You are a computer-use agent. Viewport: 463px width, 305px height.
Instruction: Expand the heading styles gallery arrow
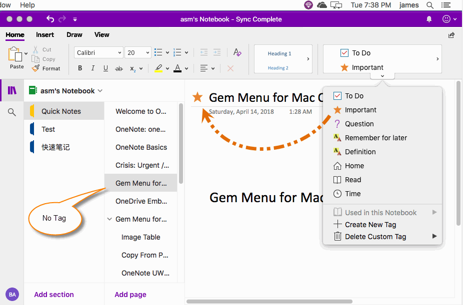pyautogui.click(x=308, y=59)
